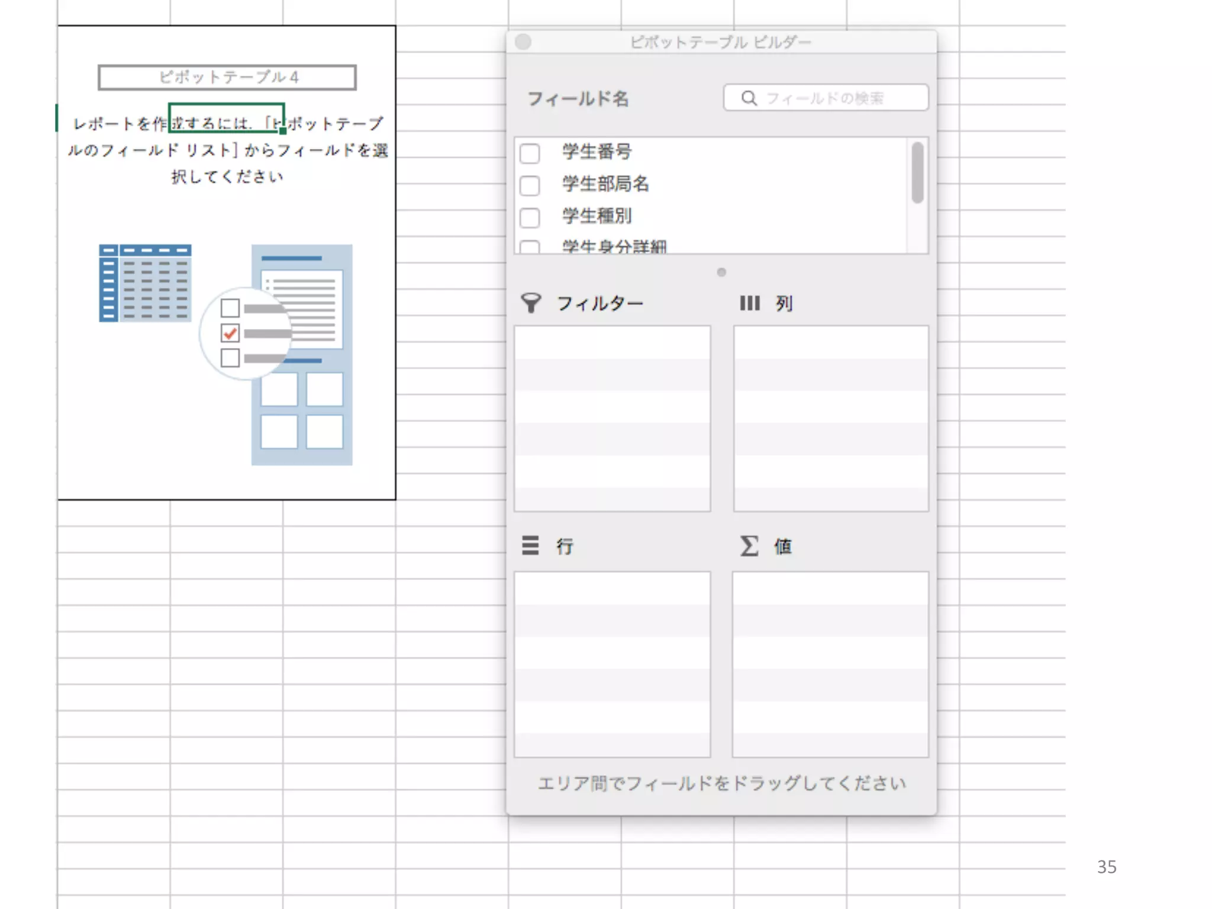Click the columns area bars icon
1212x909 pixels.
tap(749, 303)
